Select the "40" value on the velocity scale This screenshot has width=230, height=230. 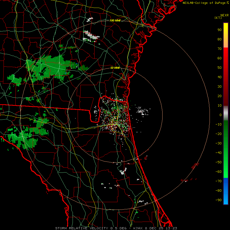coord(220,77)
